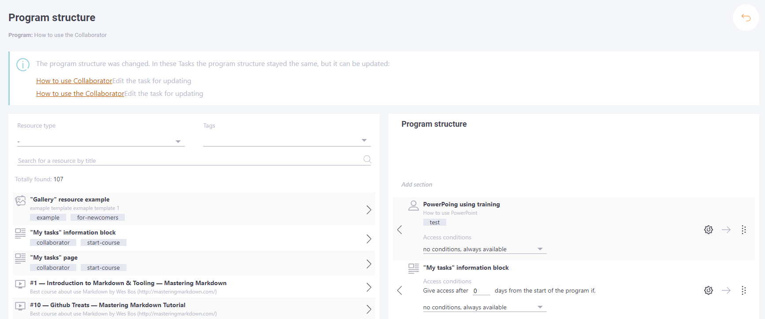Open access conditions dropdown for "My tasks" block
This screenshot has width=765, height=319.
tap(485, 307)
